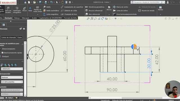This screenshot has height=101, width=180.
Task: Click the primary value name field
Action: click(12, 90)
